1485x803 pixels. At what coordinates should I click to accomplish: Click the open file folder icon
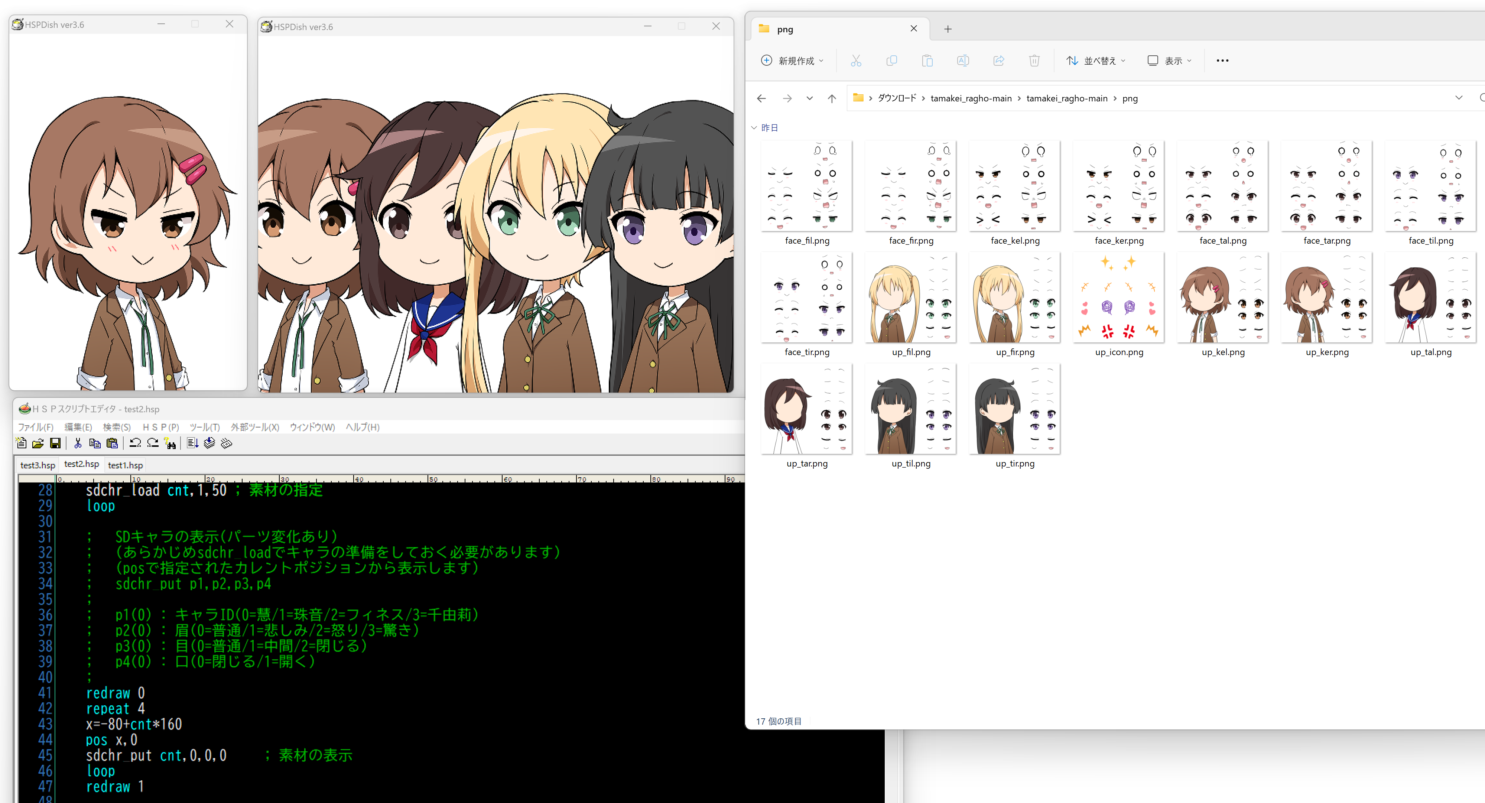[x=38, y=443]
